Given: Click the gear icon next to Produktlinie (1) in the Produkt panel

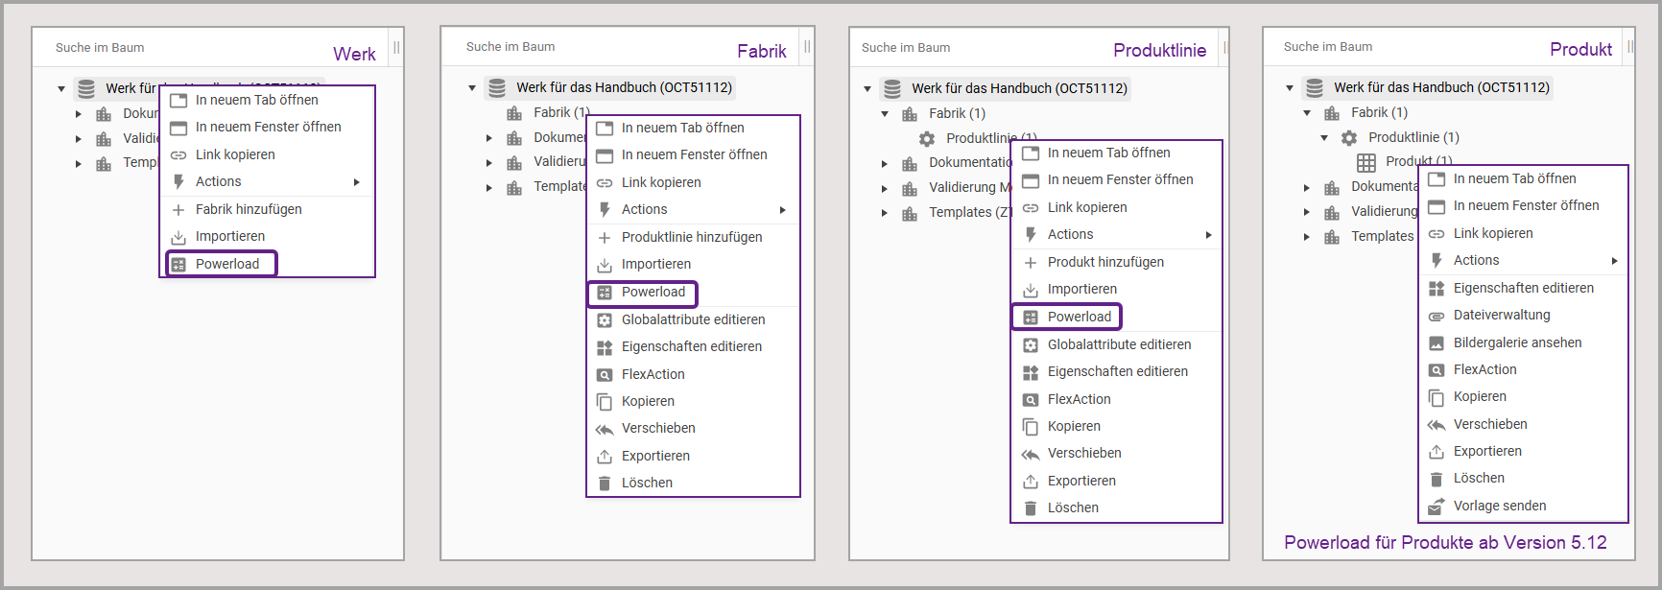Looking at the screenshot, I should tap(1349, 138).
